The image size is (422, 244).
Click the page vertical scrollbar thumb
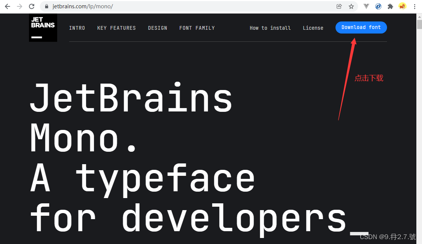[x=419, y=24]
